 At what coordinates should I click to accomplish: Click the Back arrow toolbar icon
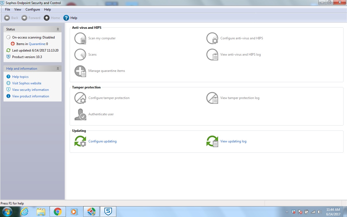coord(7,18)
